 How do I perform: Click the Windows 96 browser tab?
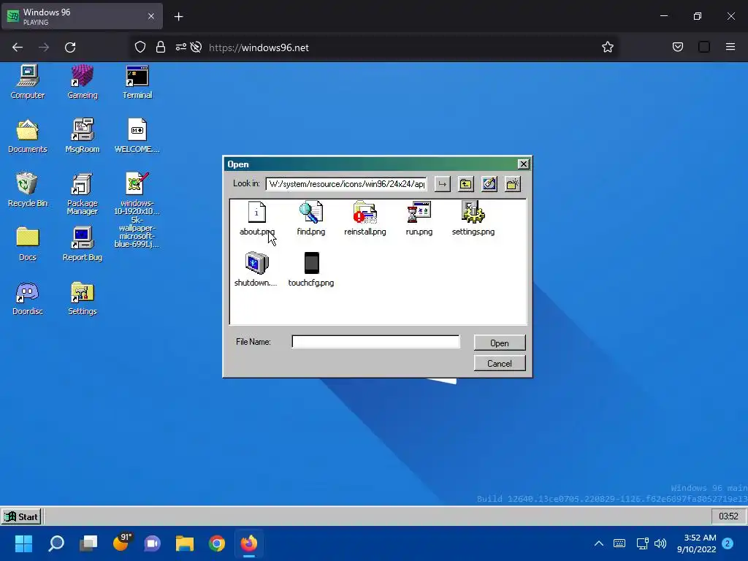pyautogui.click(x=82, y=17)
